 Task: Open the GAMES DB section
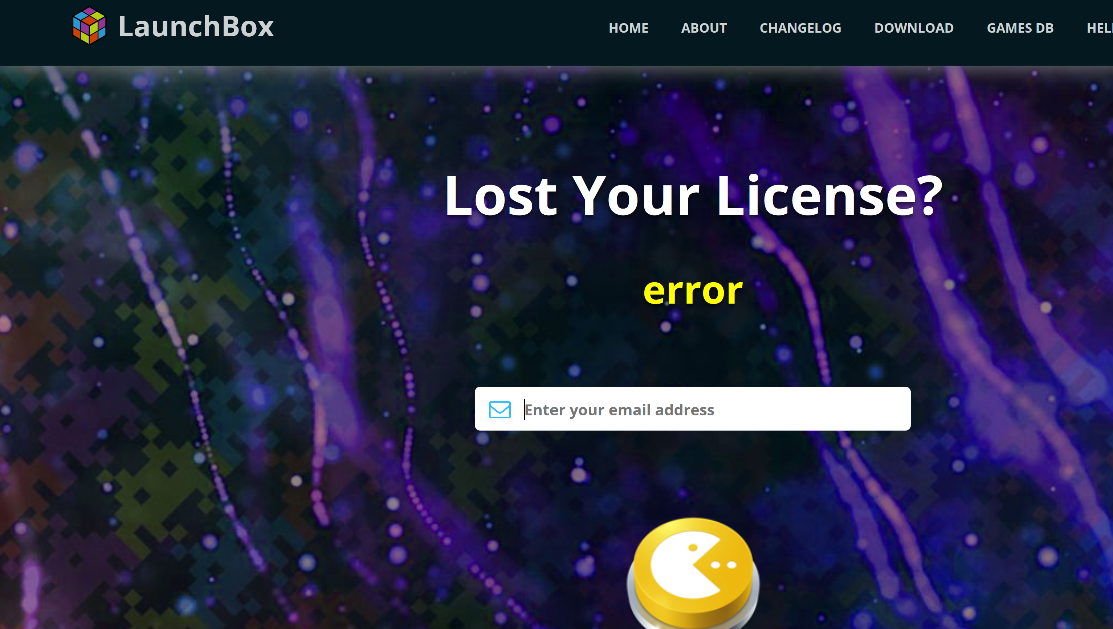point(1020,28)
